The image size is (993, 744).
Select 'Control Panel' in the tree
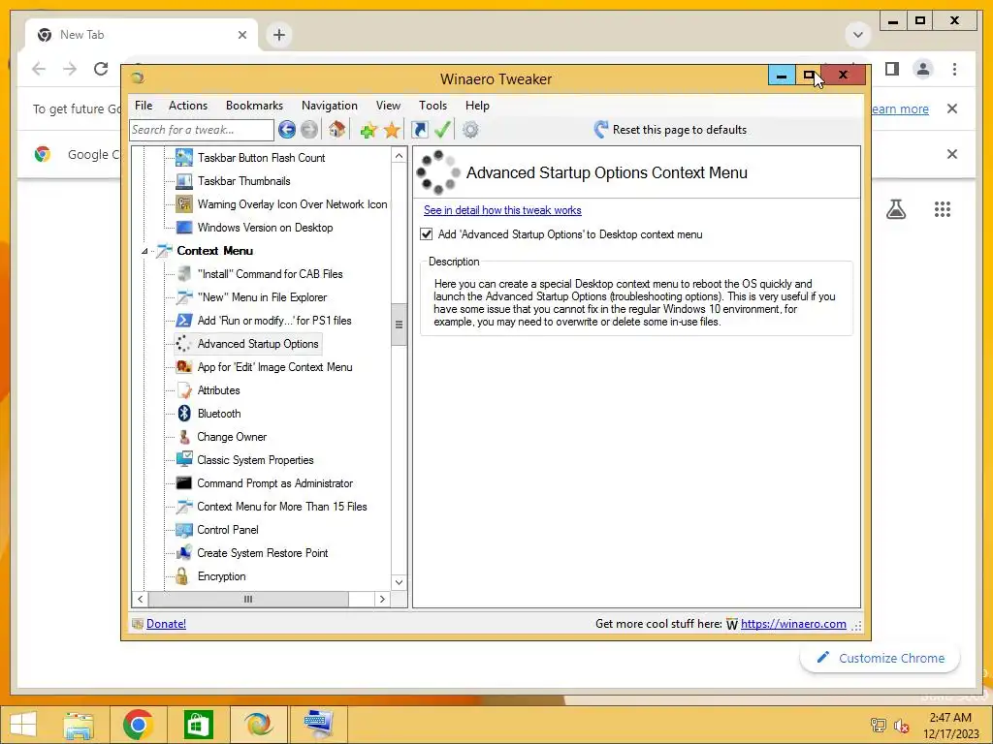click(x=228, y=530)
